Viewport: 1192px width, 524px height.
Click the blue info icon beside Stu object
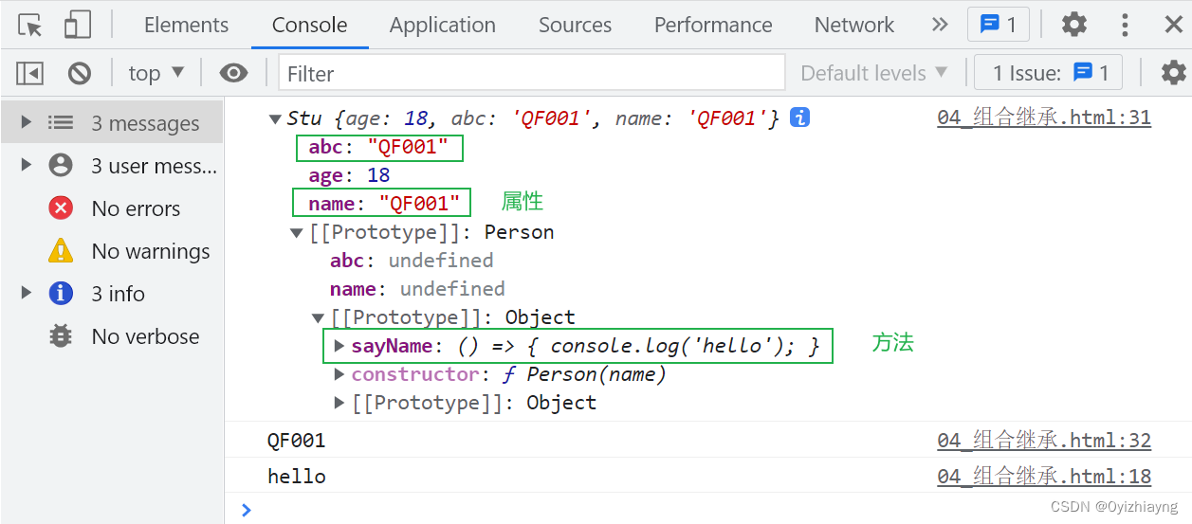click(x=800, y=117)
